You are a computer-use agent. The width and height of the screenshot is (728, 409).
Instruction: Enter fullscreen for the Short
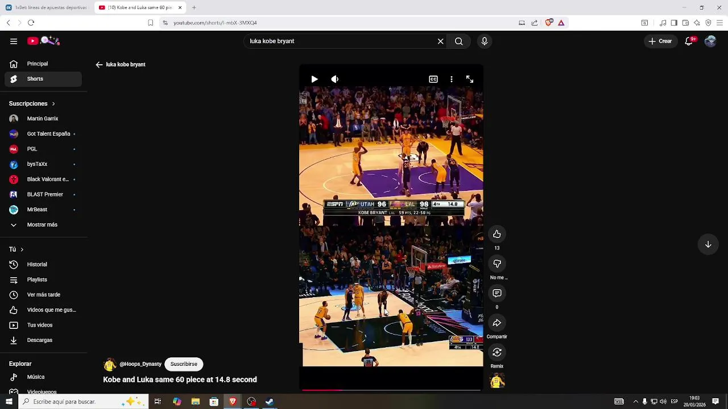coord(470,80)
